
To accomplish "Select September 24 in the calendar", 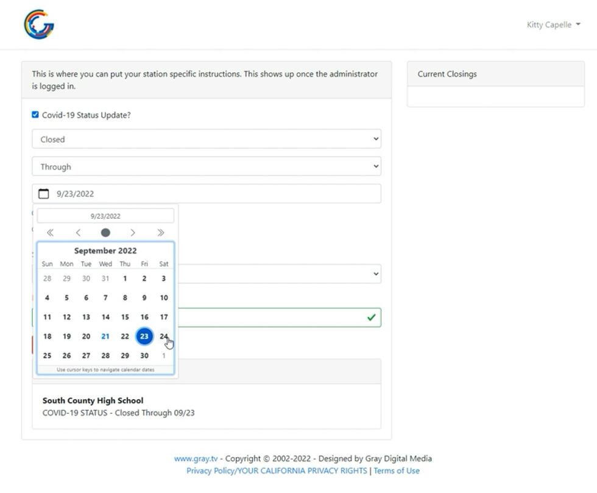I will click(163, 336).
